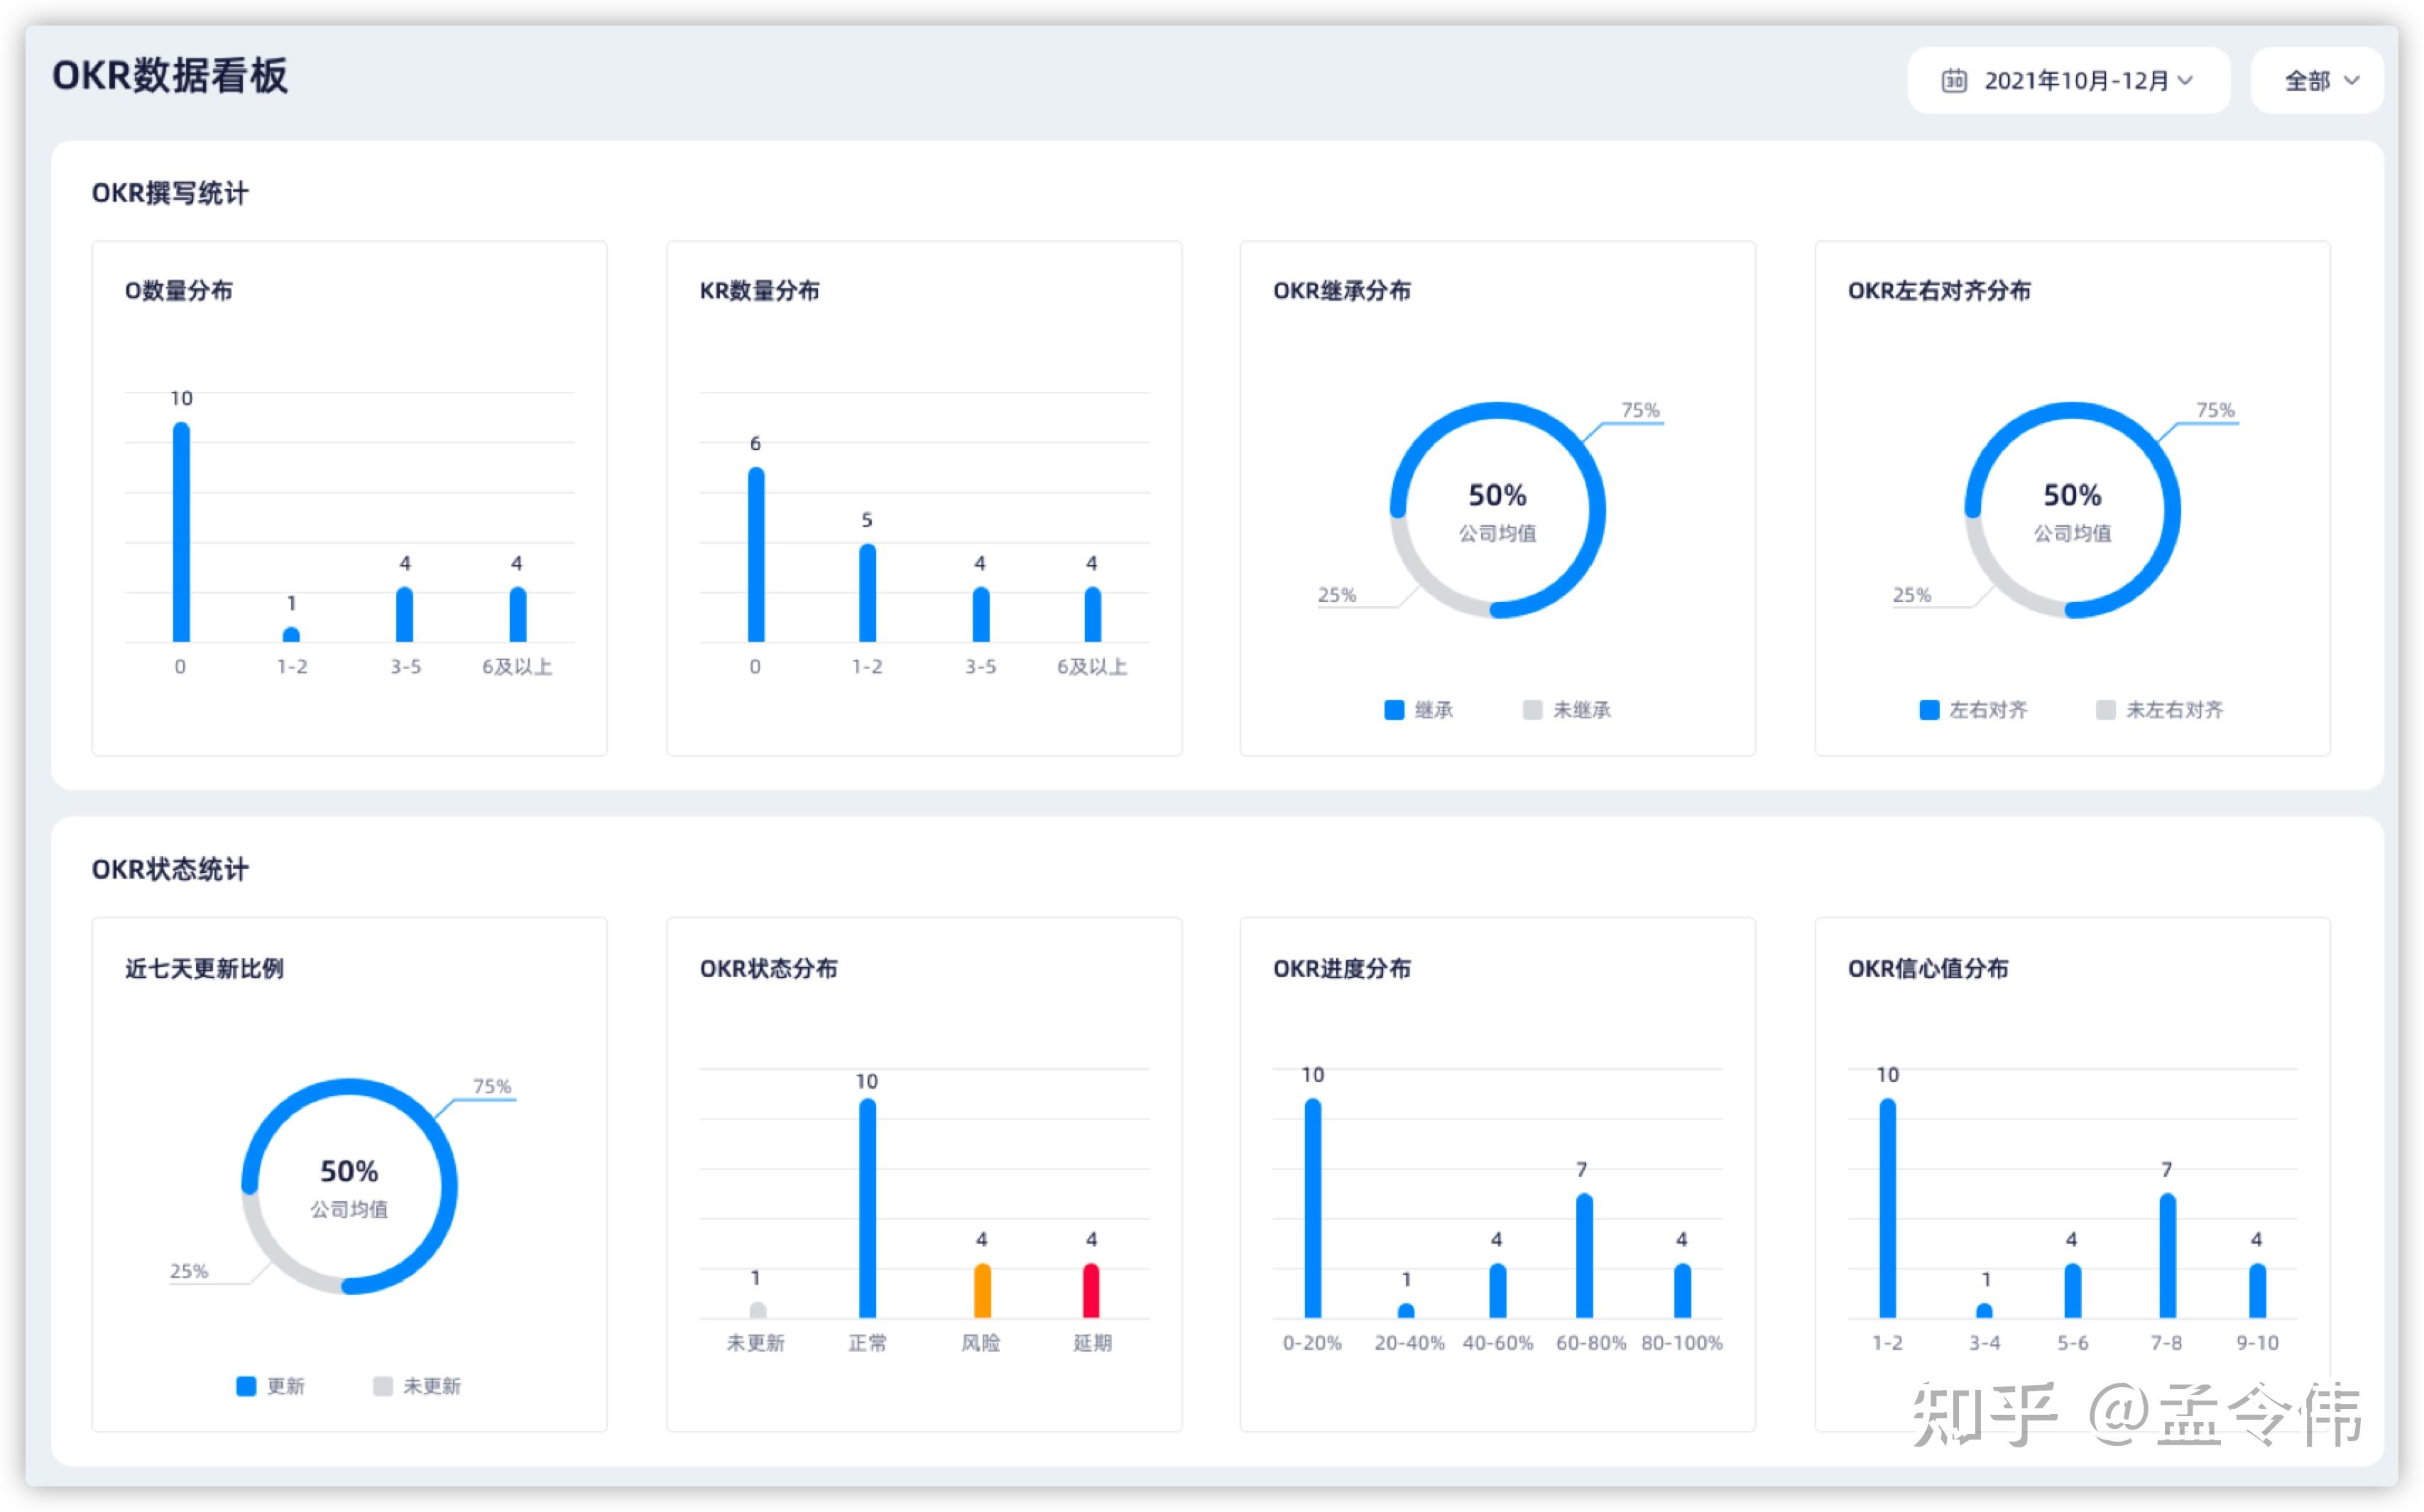Click the calendar icon in date selector
Image resolution: width=2424 pixels, height=1512 pixels.
click(x=1953, y=80)
